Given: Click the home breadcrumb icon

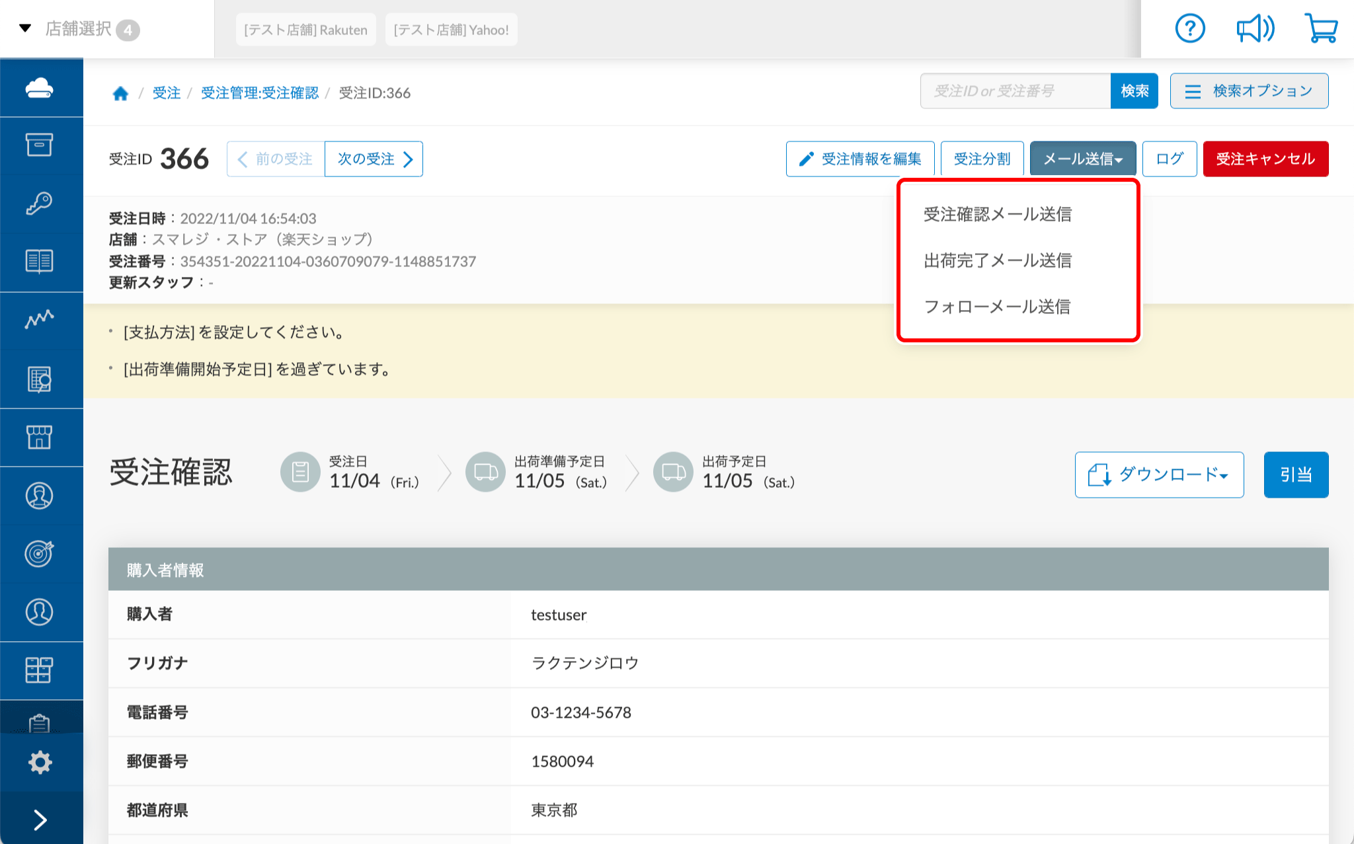Looking at the screenshot, I should coord(120,93).
